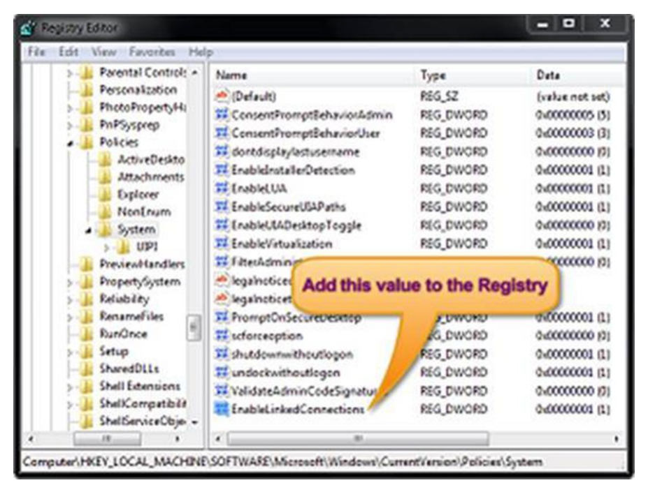
Task: Click data 0x00000005 (5) of ConsentPromptBehaviorAdmin
Action: (x=573, y=114)
